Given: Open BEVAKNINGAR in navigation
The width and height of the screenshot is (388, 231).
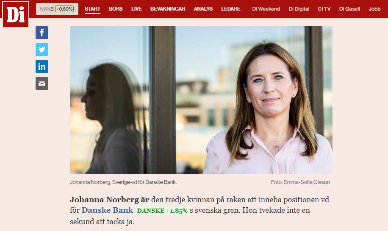Looking at the screenshot, I should tap(168, 9).
